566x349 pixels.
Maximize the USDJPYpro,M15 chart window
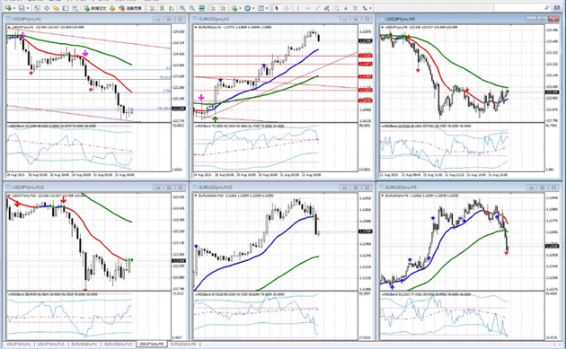[169, 188]
